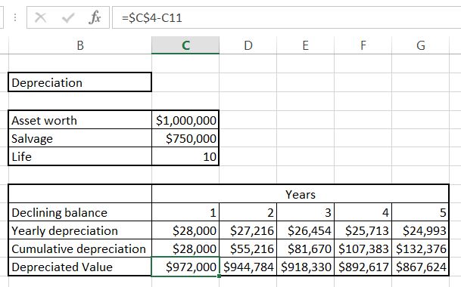Click the formula bar text =$C$4-C11

pos(152,18)
